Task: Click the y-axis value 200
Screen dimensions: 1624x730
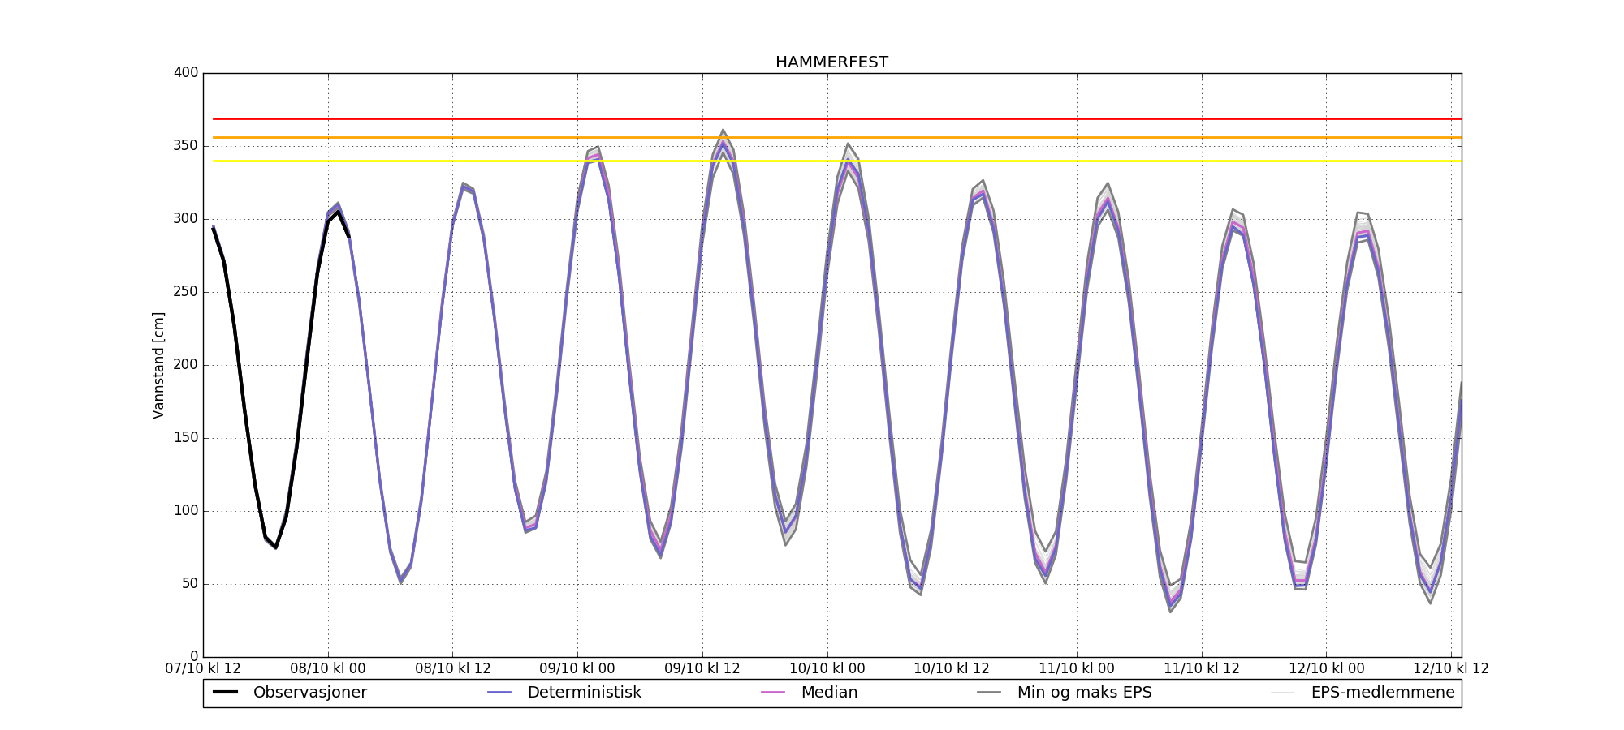Action: 186,365
